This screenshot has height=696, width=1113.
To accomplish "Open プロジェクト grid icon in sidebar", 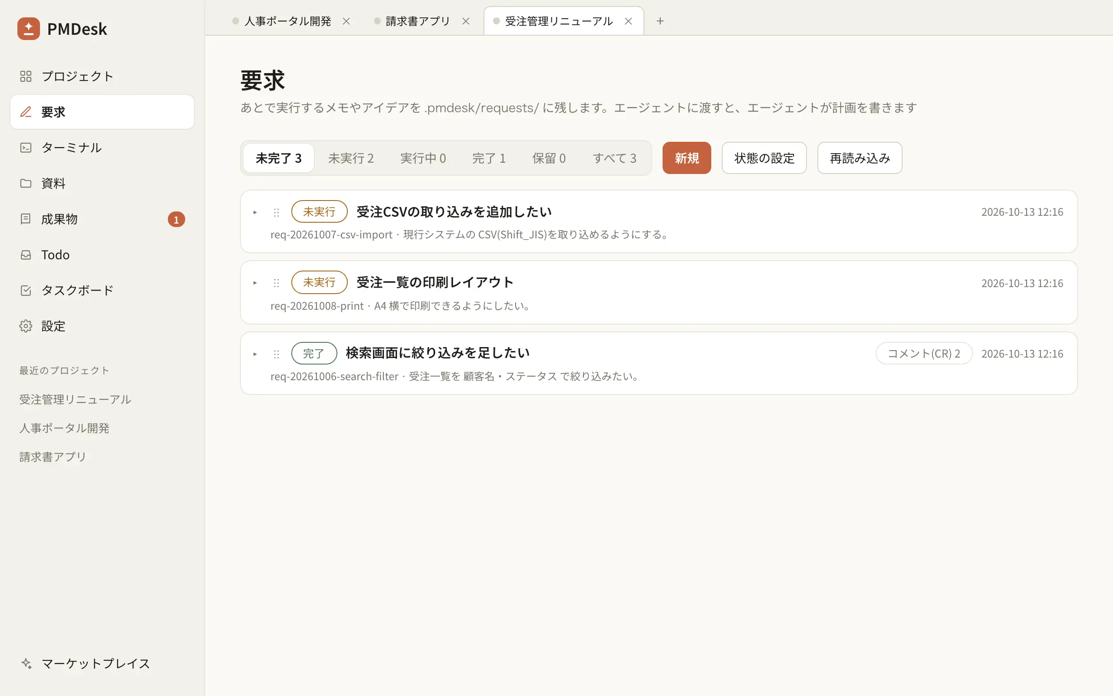I will 26,76.
